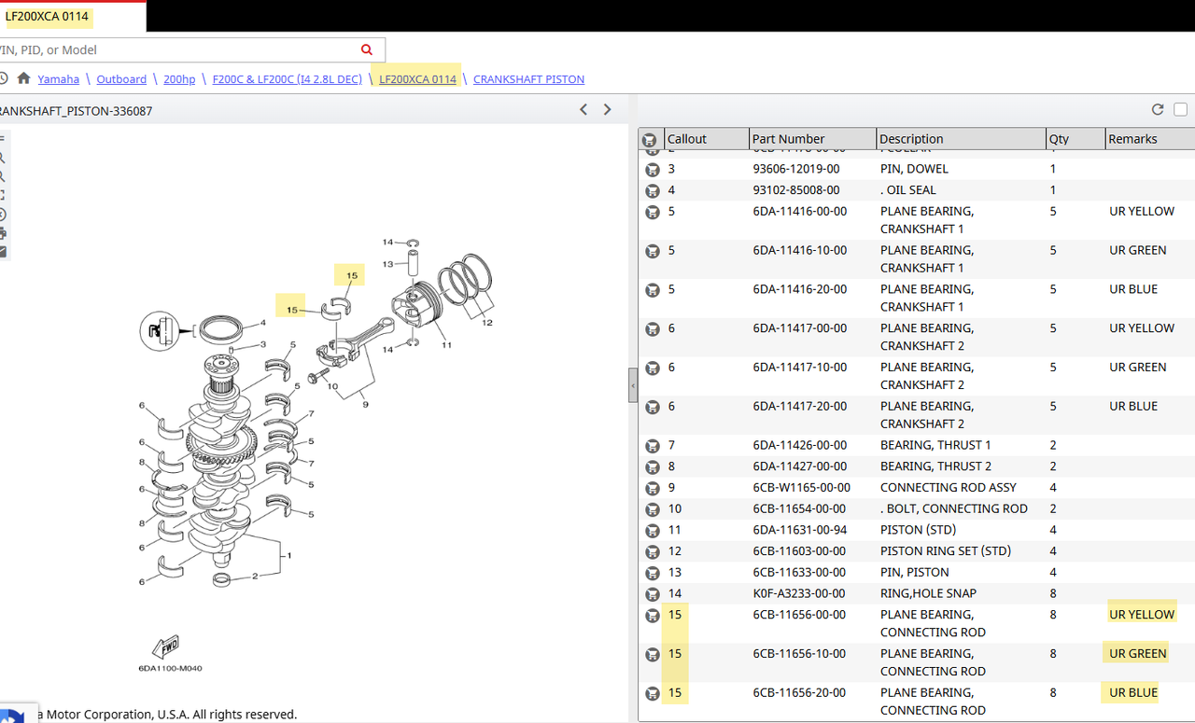Screen dimensions: 1195x723
Task: Add BEARING, THRUST 2 to cart
Action: 652,466
